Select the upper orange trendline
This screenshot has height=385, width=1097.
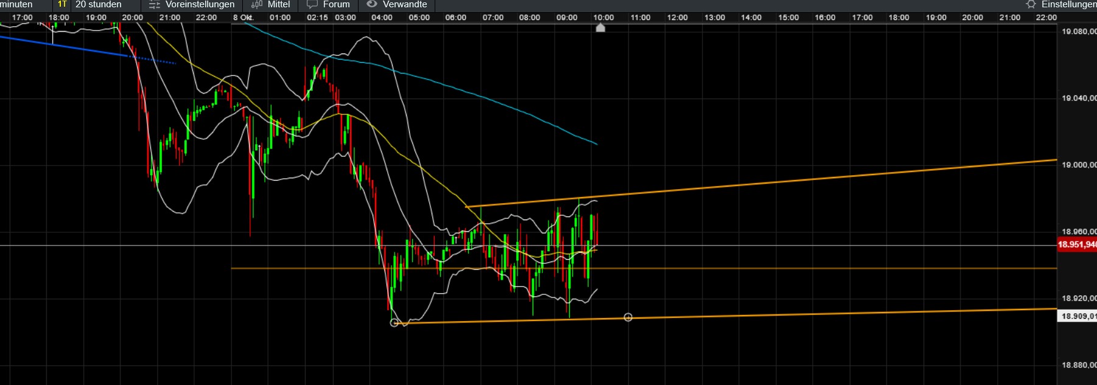(761, 182)
